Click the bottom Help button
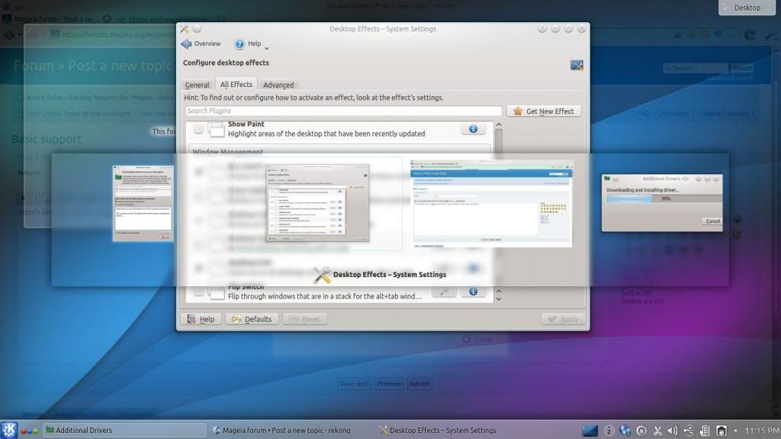781x439 pixels. [201, 319]
